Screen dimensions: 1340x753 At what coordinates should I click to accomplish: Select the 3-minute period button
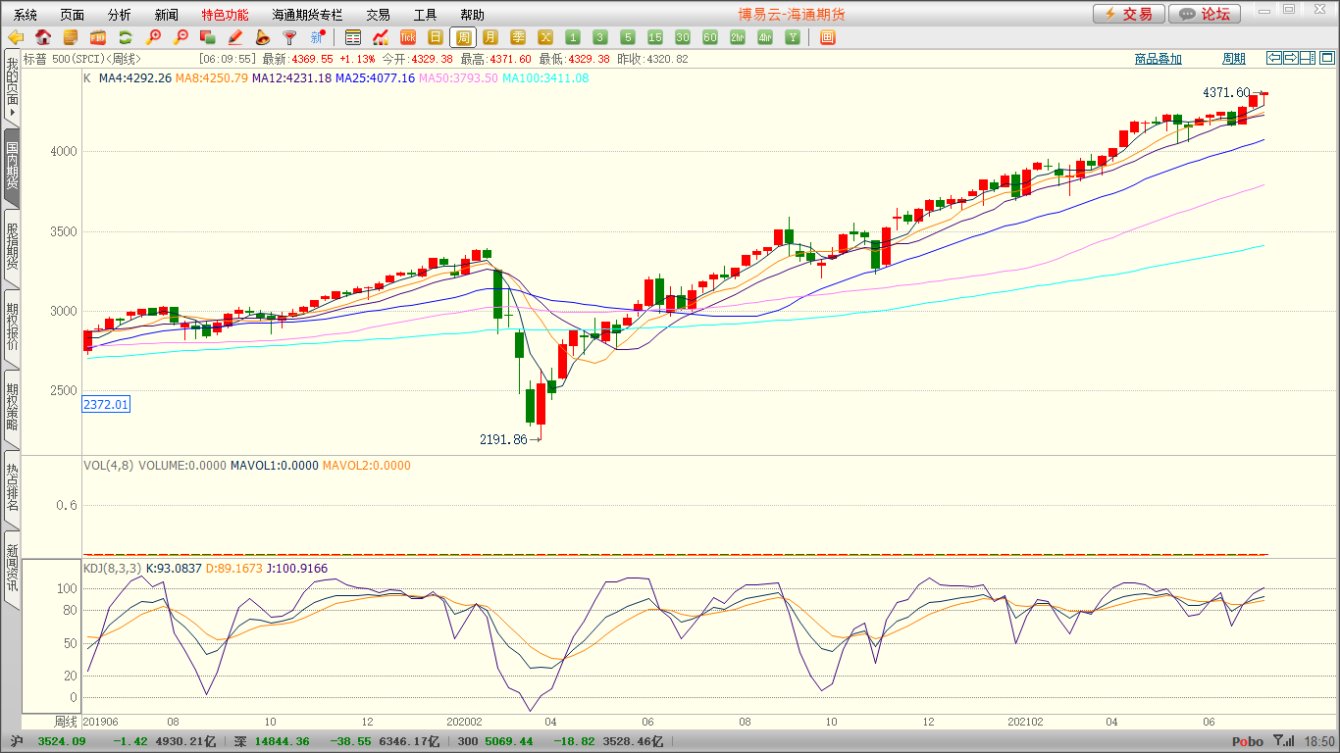600,37
